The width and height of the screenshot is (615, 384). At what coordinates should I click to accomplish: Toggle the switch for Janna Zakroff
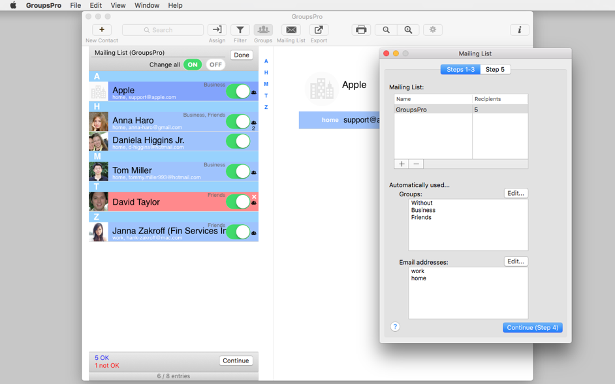(238, 231)
